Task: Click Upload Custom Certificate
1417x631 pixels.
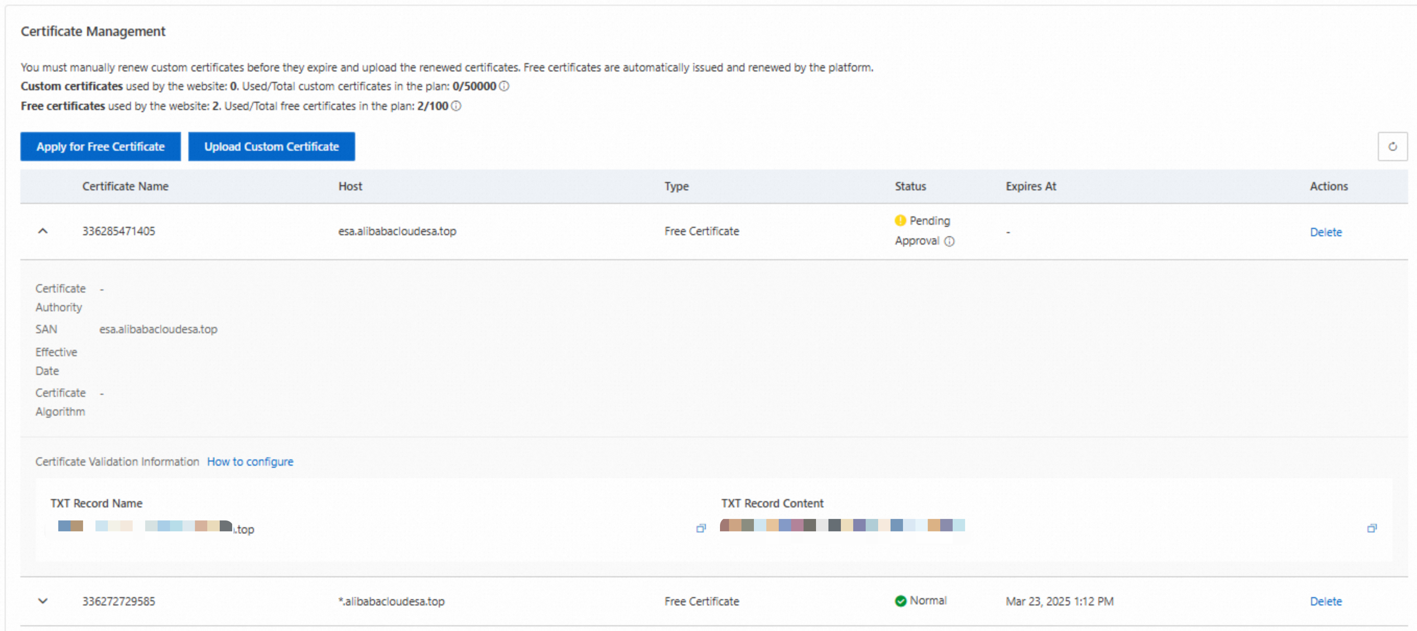Action: tap(272, 146)
